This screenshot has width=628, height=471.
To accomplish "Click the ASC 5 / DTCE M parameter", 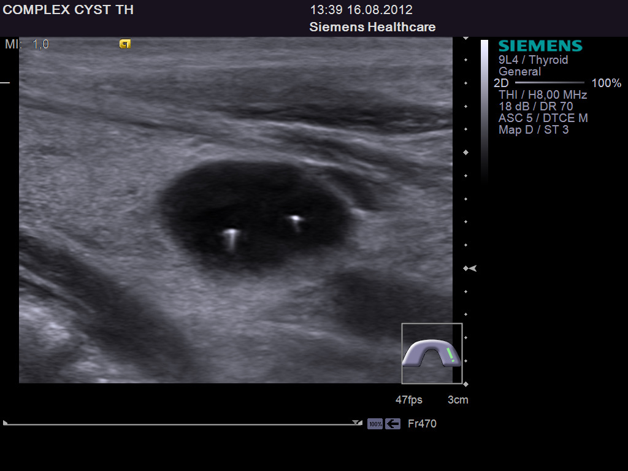I will pos(543,118).
